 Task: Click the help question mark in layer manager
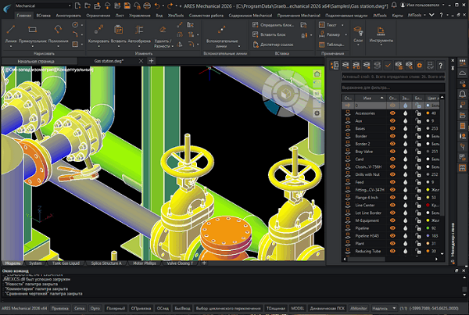pos(442,65)
